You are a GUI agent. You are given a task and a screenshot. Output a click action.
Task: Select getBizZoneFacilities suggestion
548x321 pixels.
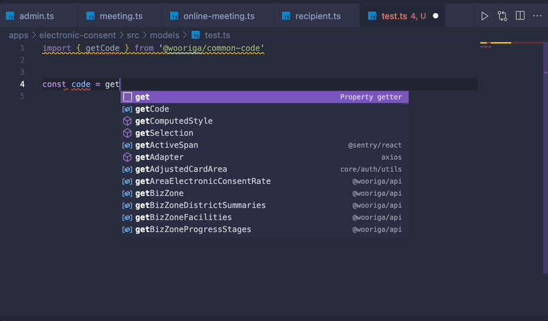tap(183, 217)
